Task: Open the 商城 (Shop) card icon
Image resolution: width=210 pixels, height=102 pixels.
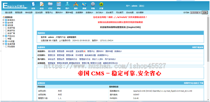Action: 84,4
